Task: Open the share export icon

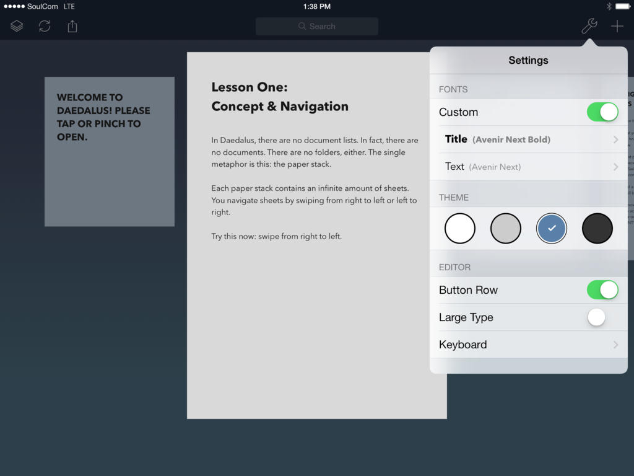Action: click(72, 26)
